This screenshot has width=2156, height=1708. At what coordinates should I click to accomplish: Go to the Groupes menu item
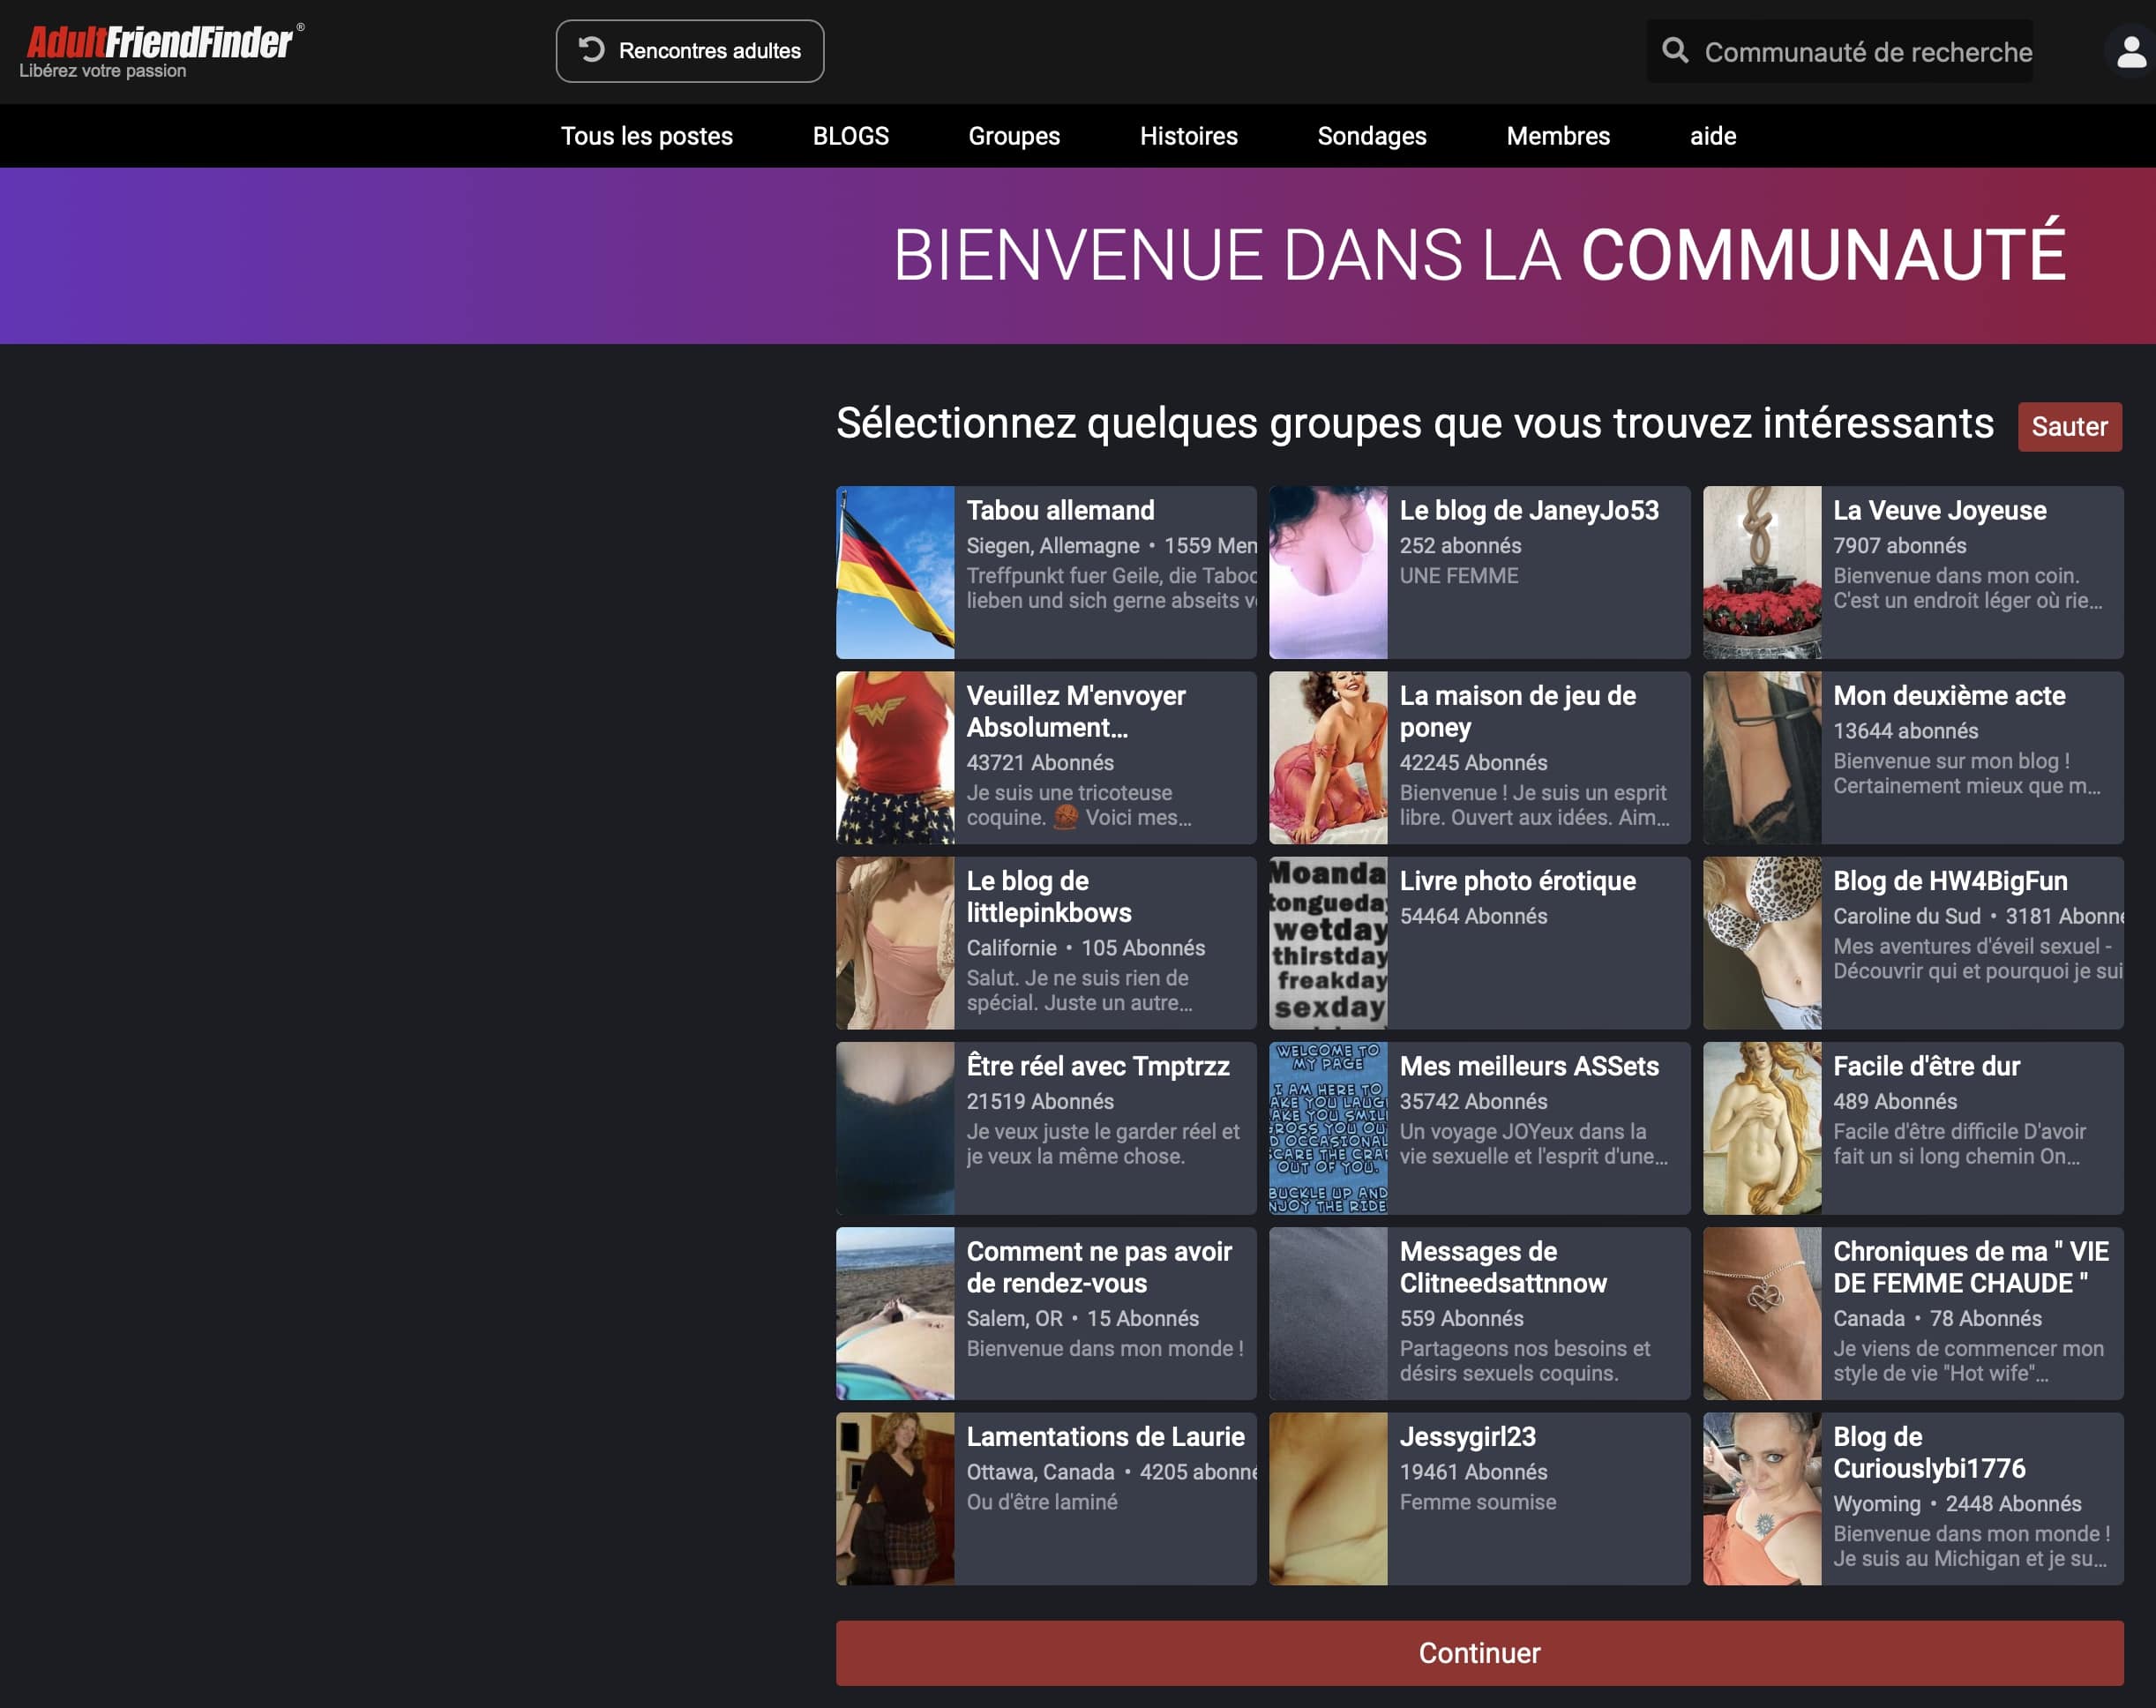[x=1013, y=136]
